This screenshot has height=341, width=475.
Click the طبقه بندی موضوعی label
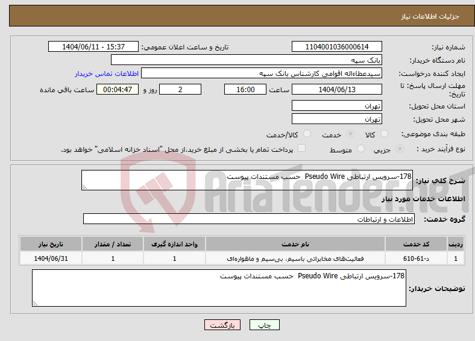coord(433,134)
